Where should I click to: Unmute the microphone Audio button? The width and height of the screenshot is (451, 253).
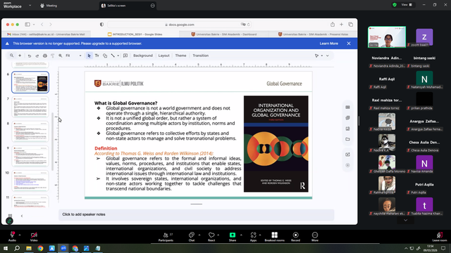click(x=12, y=237)
